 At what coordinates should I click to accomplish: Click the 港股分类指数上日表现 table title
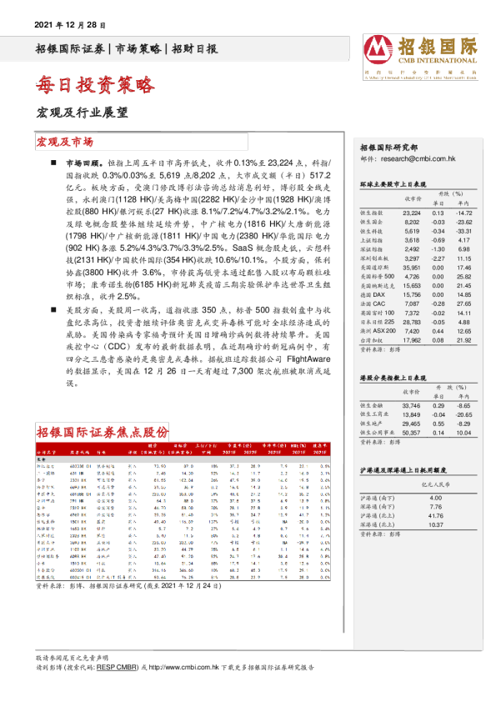393,379
